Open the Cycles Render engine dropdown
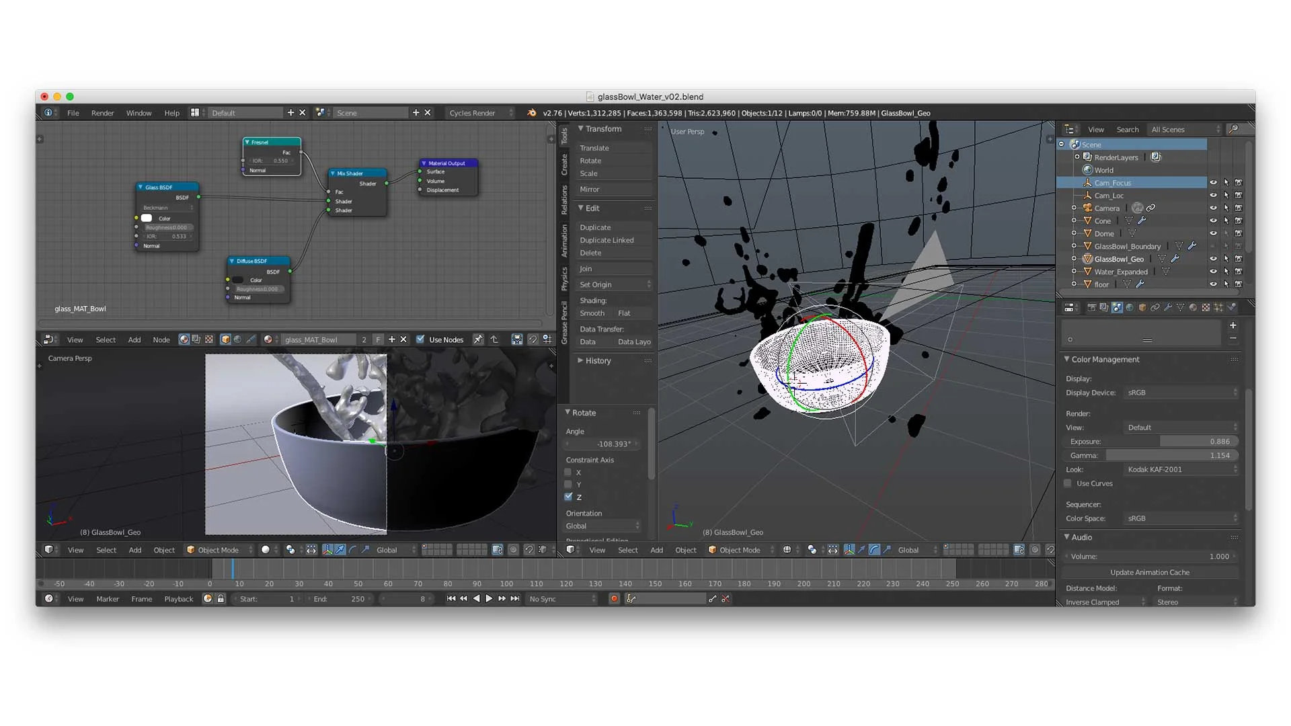Screen dimensions: 1291x726 pos(480,113)
